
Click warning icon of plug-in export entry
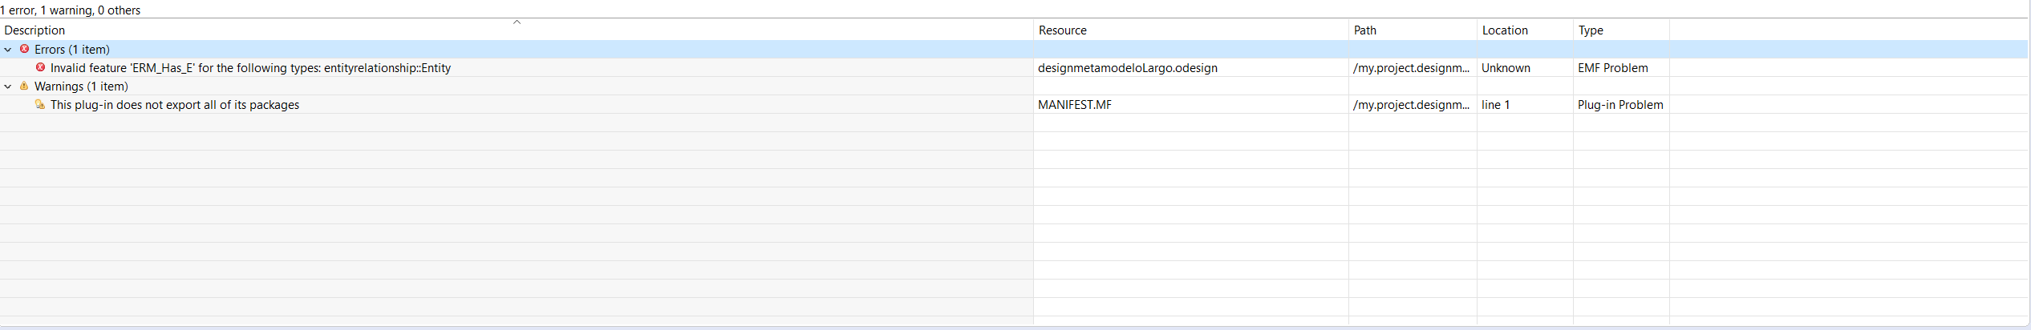(40, 104)
